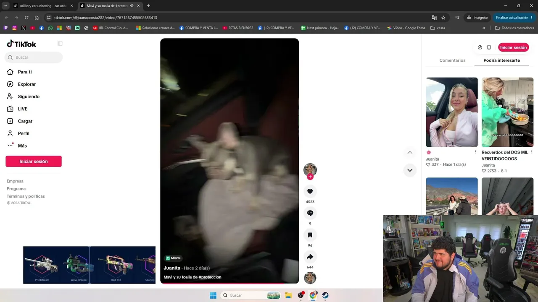Screen dimensions: 538x302
Task: Open the tab search dropdown
Action: tap(5, 6)
